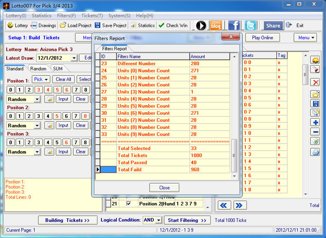Toggle checkbox for filter row 21

129,203
